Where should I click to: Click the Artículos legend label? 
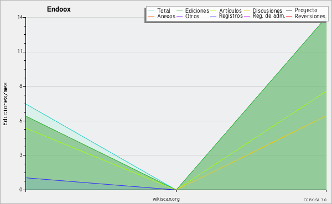[230, 10]
